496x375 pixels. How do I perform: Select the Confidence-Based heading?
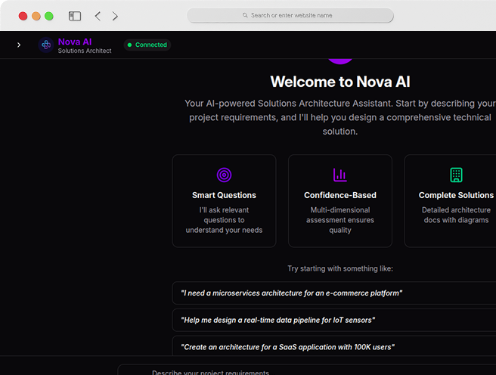pyautogui.click(x=340, y=195)
